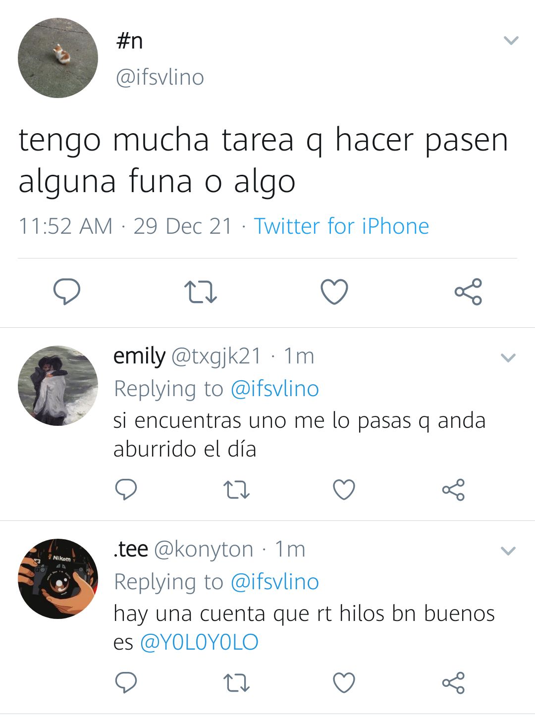Reply to emily's tweet
The height and width of the screenshot is (717, 535).
[x=126, y=490]
